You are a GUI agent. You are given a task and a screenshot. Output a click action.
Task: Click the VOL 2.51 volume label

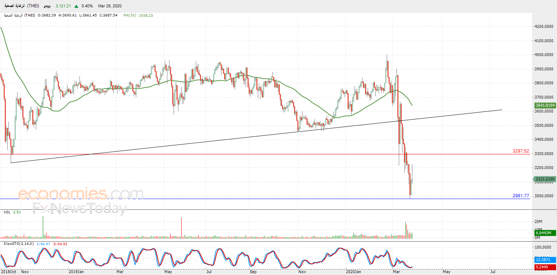12,212
